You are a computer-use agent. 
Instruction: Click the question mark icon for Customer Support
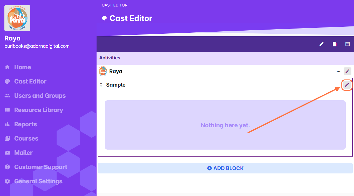7,167
